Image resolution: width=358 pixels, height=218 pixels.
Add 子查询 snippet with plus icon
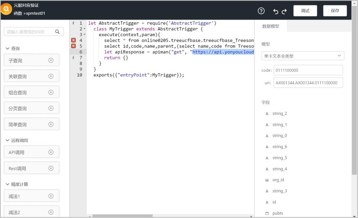[x=51, y=60]
